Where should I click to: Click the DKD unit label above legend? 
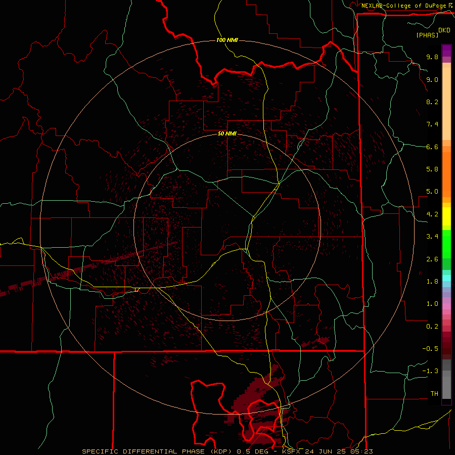point(444,30)
